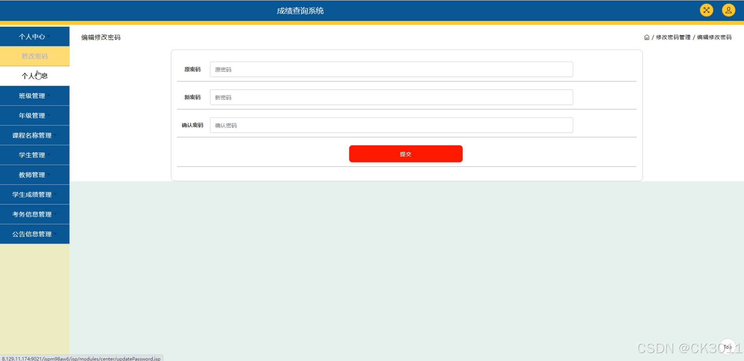
Task: Focus the 确认密码 input field
Action: (391, 125)
